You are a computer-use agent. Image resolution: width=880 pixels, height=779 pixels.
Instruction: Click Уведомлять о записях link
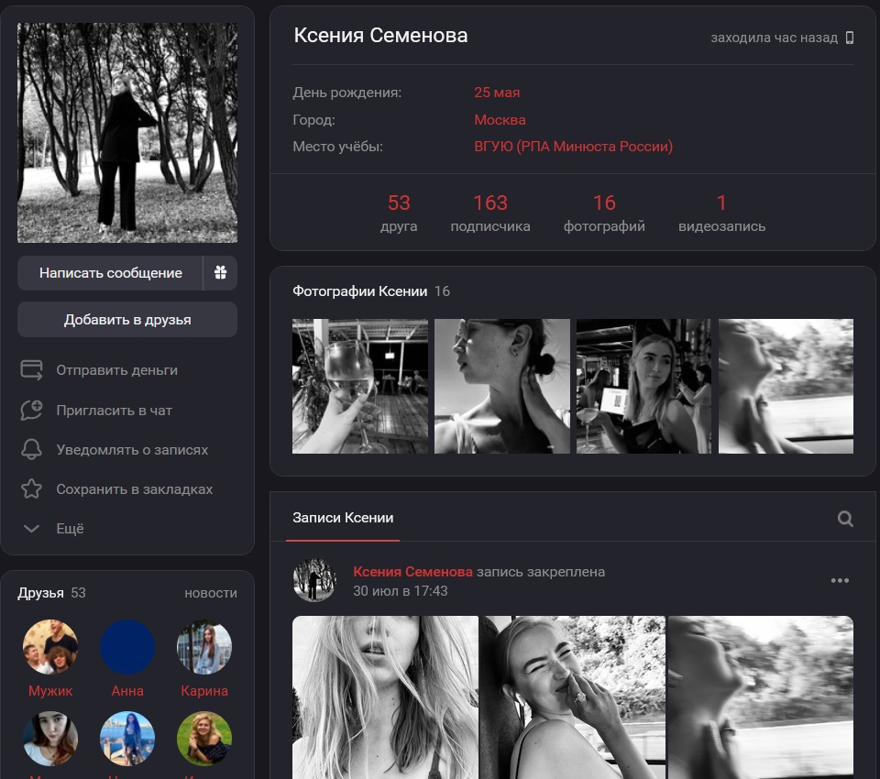pyautogui.click(x=132, y=450)
